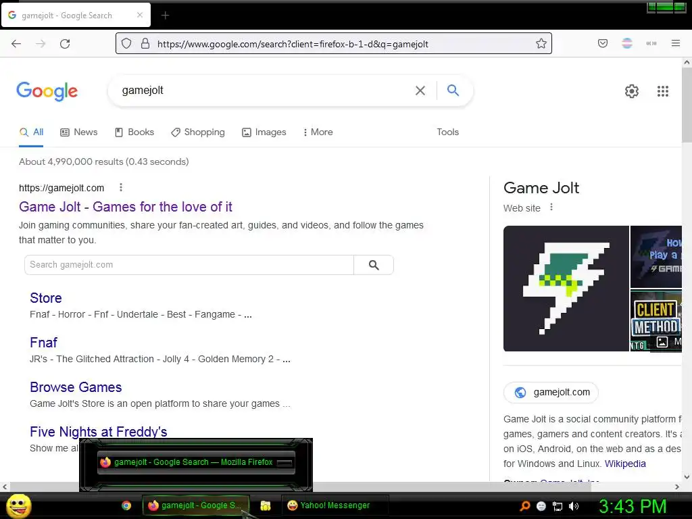Clear the Google search box

coord(420,91)
